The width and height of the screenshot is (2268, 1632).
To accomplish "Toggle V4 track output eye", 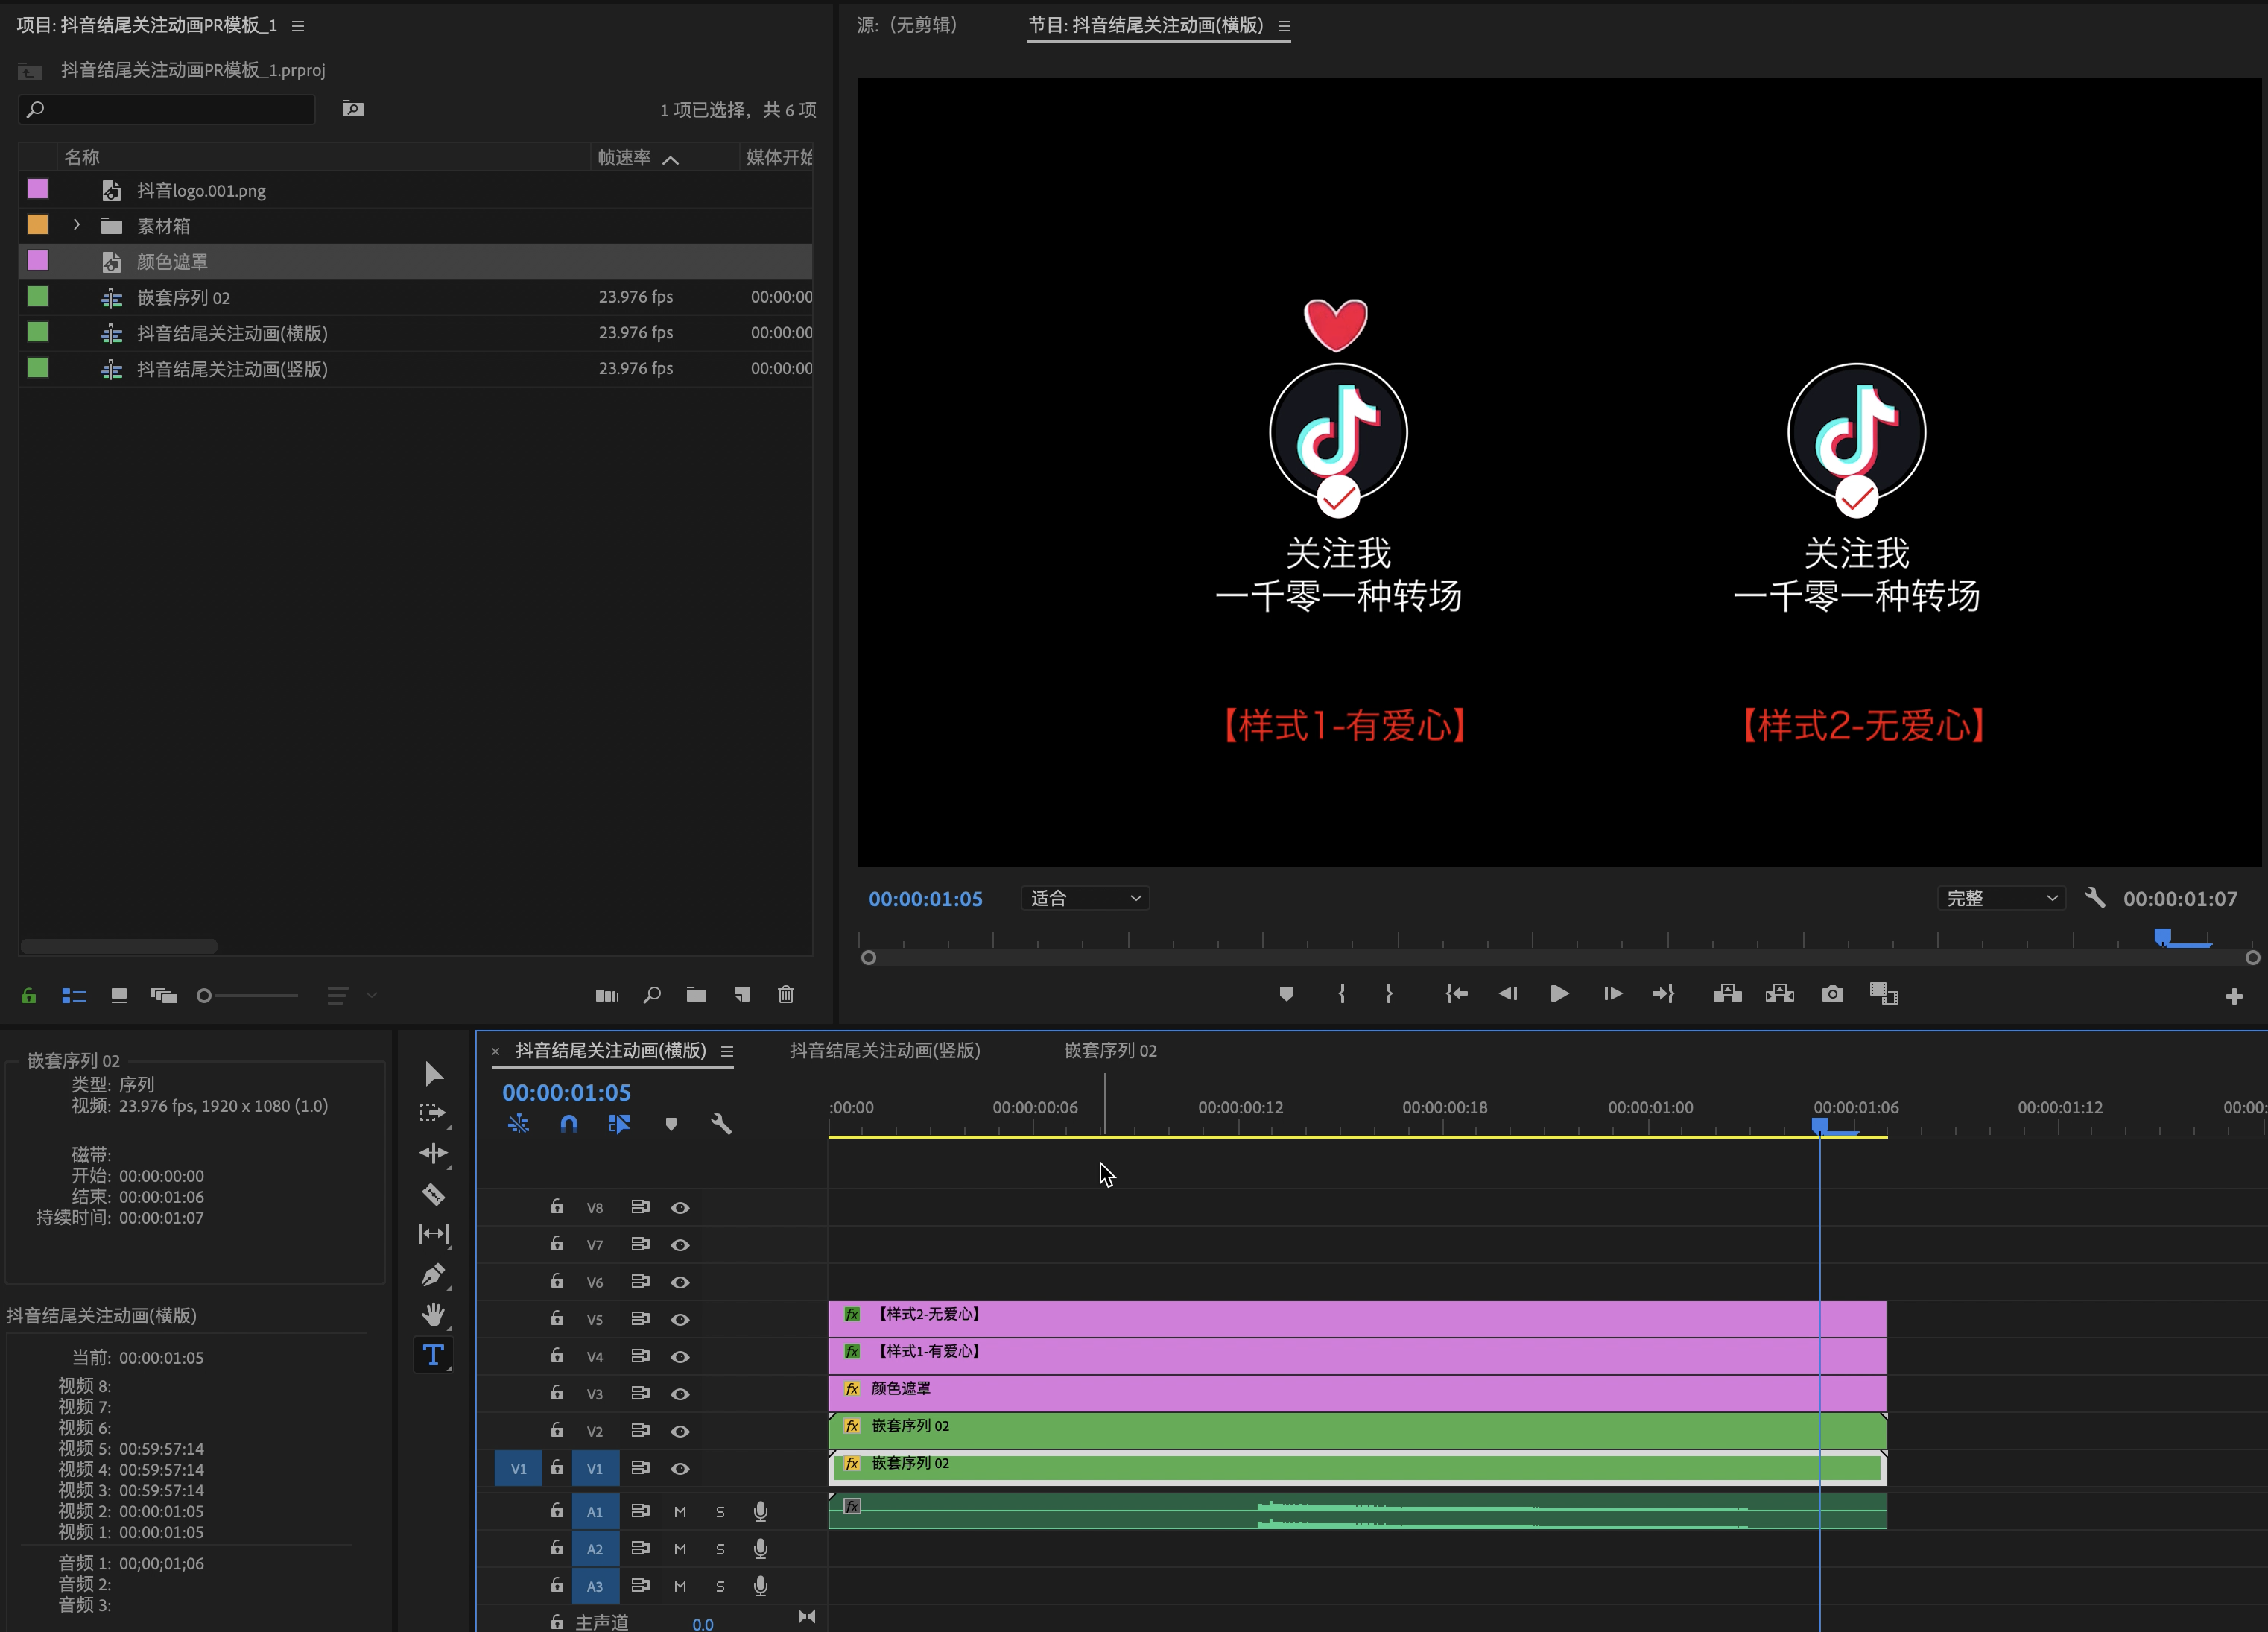I will 680,1356.
